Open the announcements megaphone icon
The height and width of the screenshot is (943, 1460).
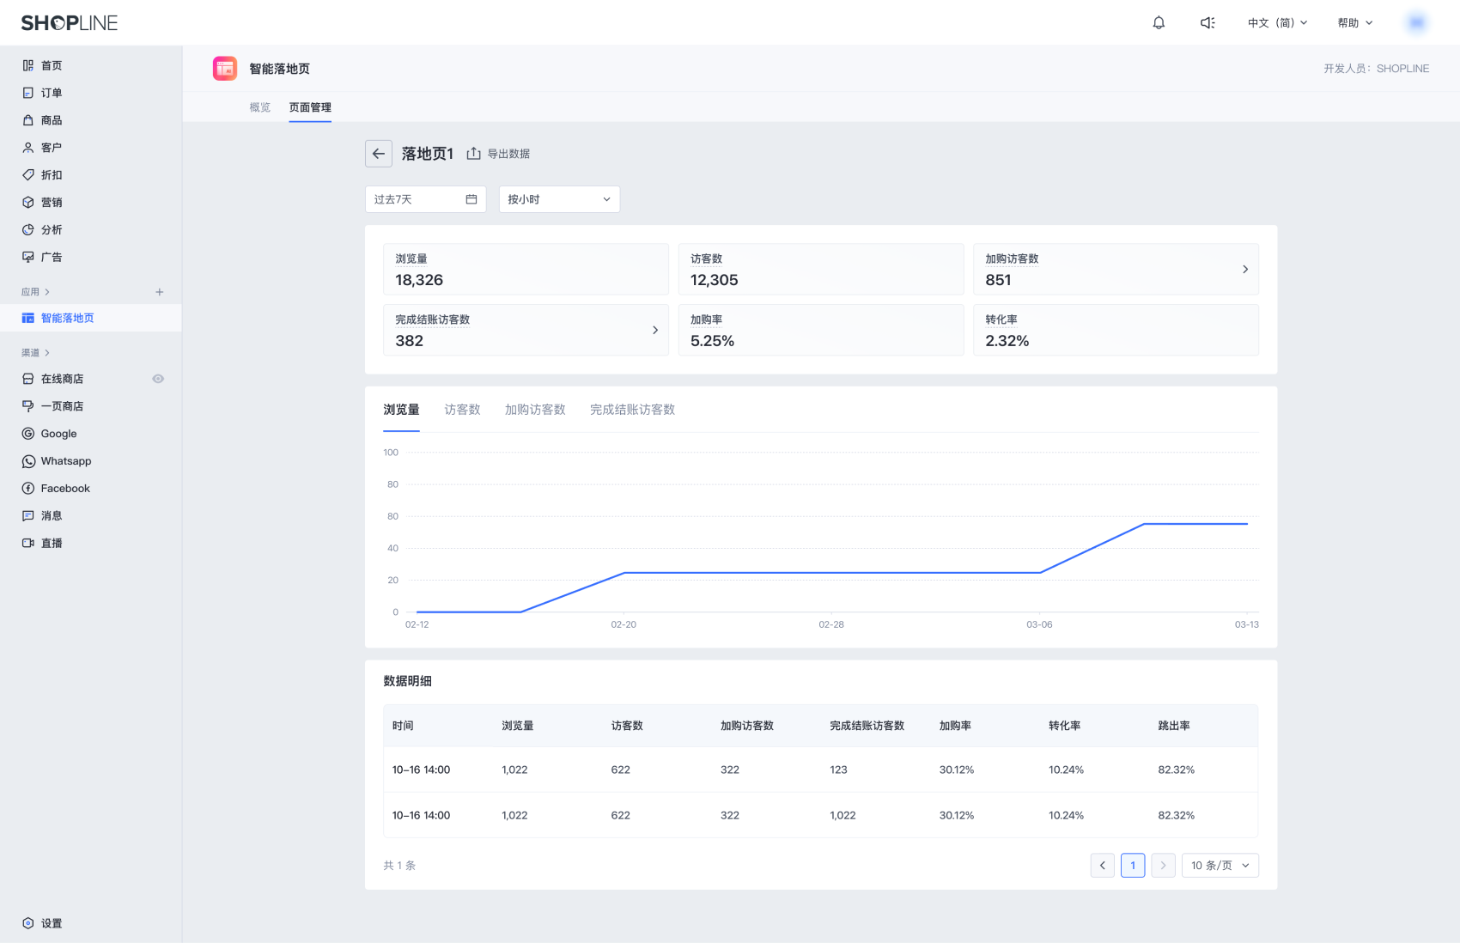click(1207, 23)
